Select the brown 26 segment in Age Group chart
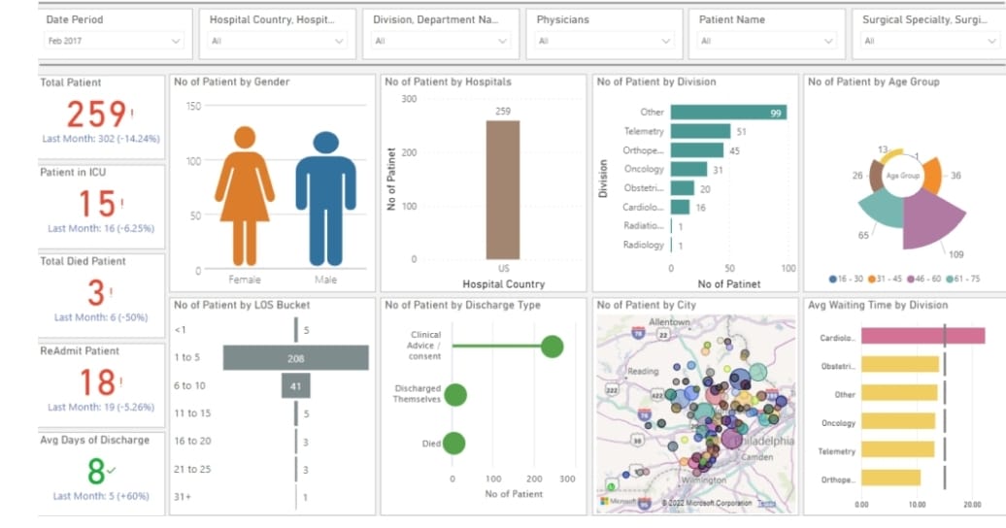Image resolution: width=1006 pixels, height=528 pixels. pos(876,176)
